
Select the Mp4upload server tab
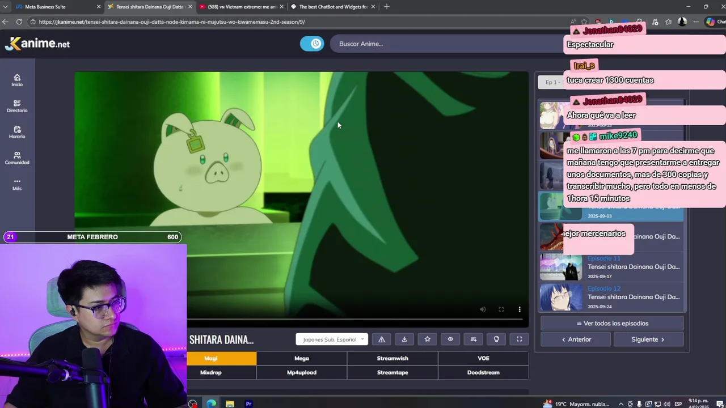[302, 372]
